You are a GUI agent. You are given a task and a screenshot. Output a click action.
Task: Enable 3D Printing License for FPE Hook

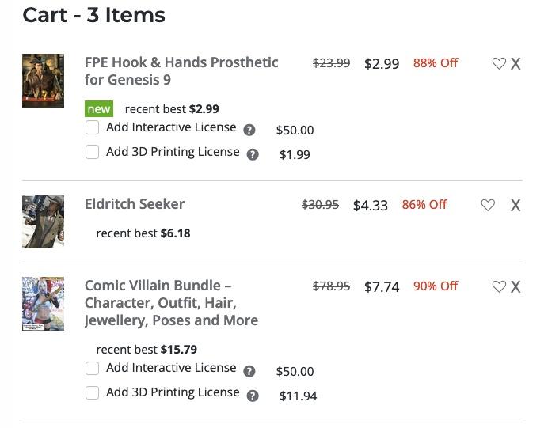point(93,152)
